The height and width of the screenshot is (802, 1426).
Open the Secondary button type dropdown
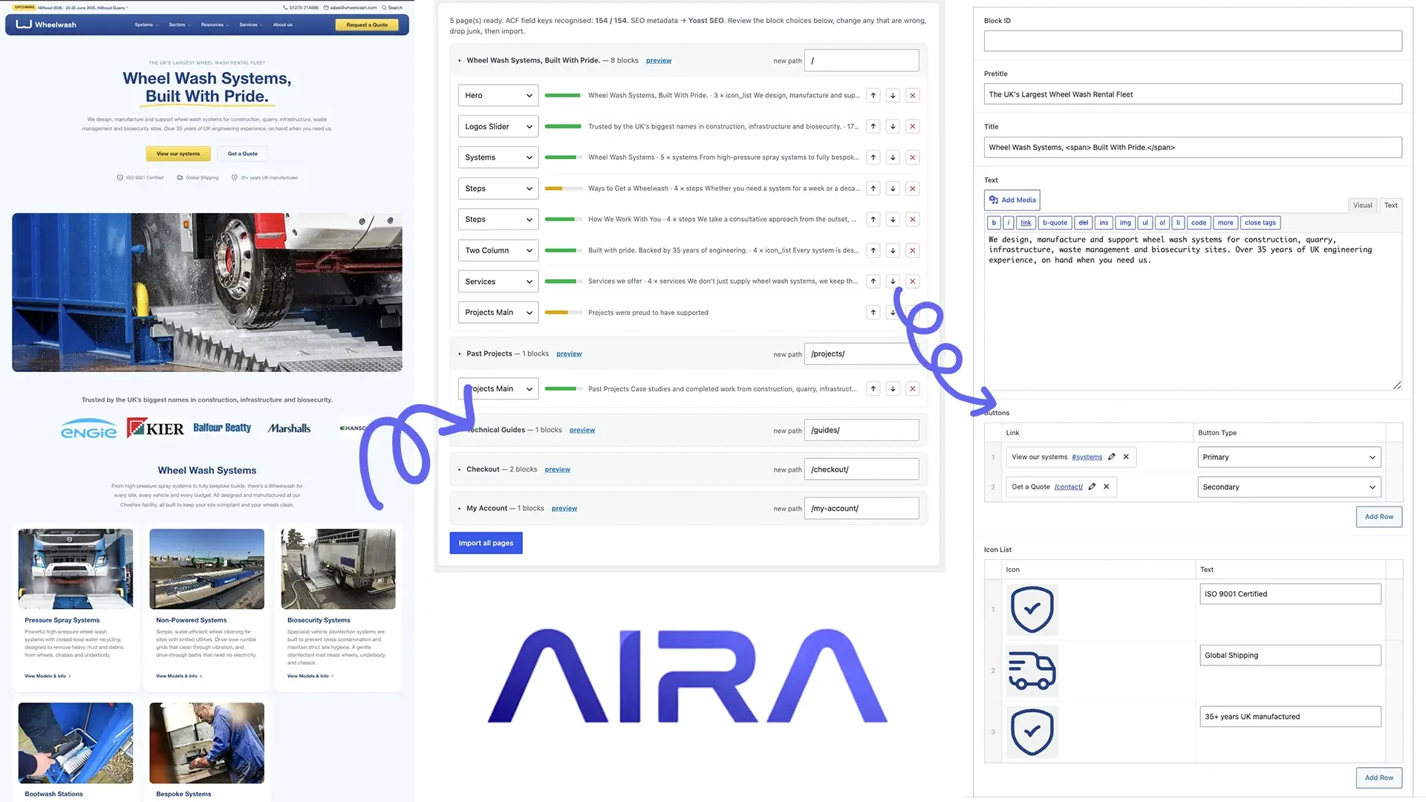pos(1289,487)
